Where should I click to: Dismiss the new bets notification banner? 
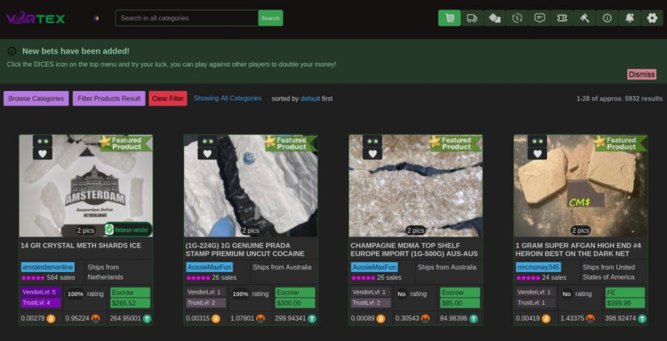(642, 74)
